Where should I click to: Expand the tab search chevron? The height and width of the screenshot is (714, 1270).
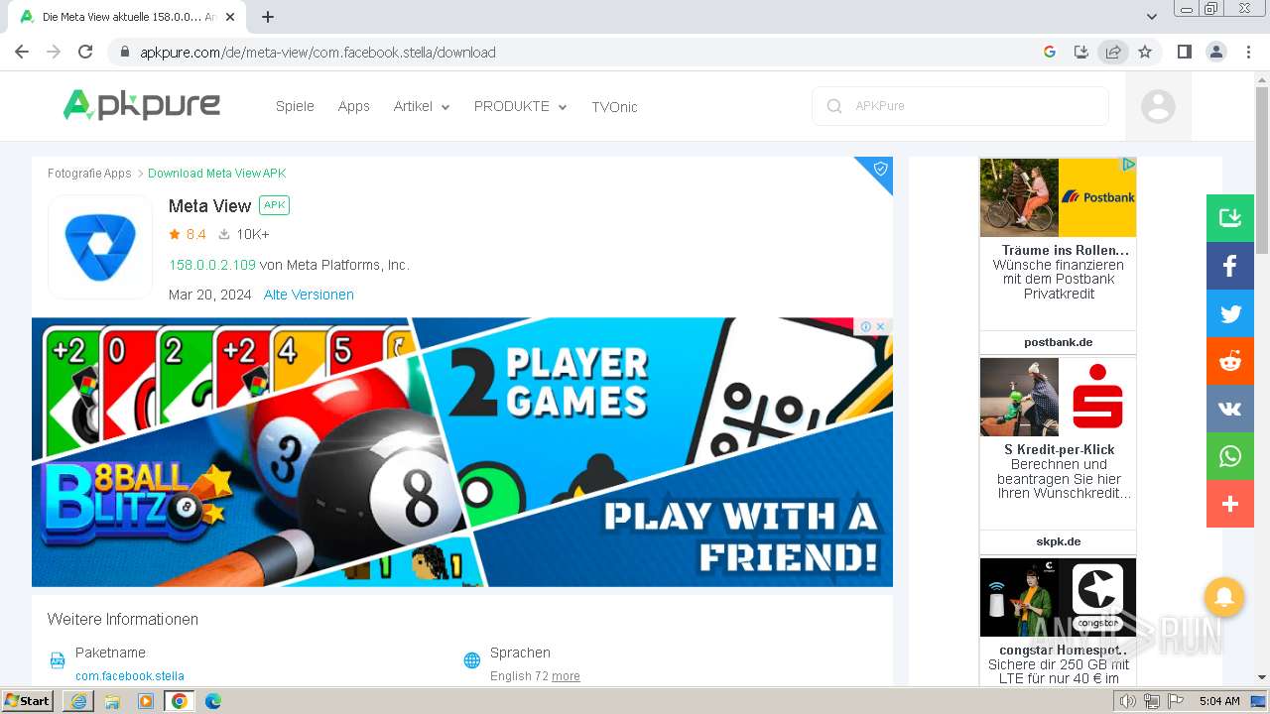coord(1152,17)
